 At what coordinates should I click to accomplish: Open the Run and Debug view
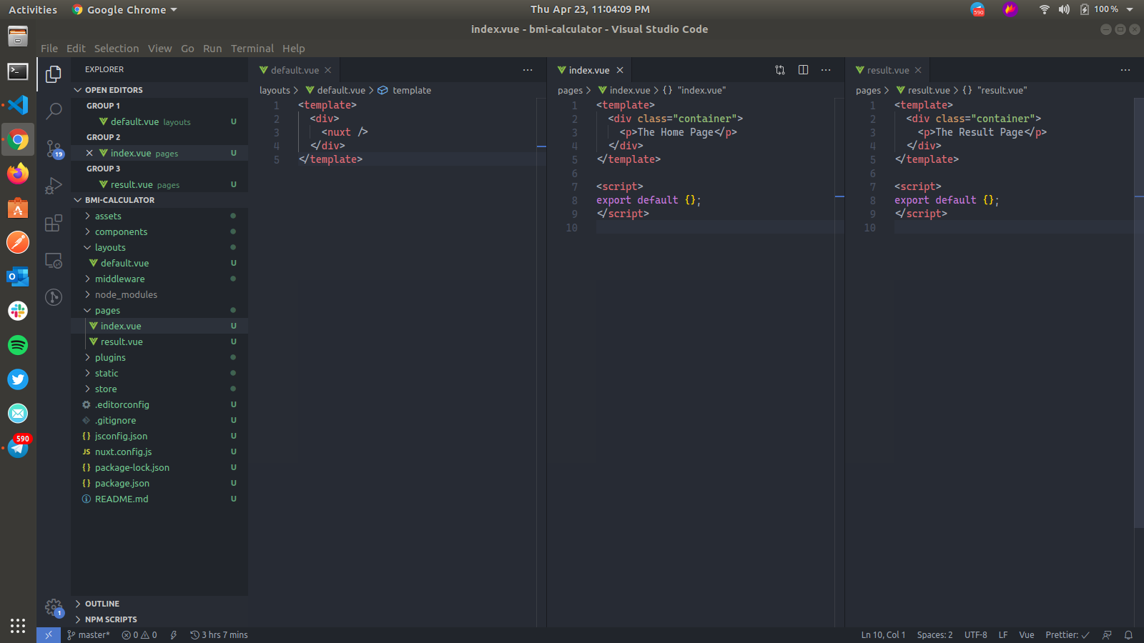(54, 186)
